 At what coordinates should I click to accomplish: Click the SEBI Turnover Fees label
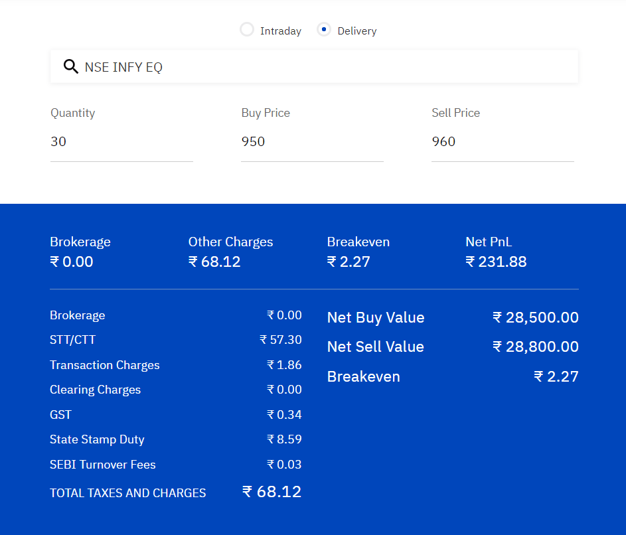click(x=102, y=465)
